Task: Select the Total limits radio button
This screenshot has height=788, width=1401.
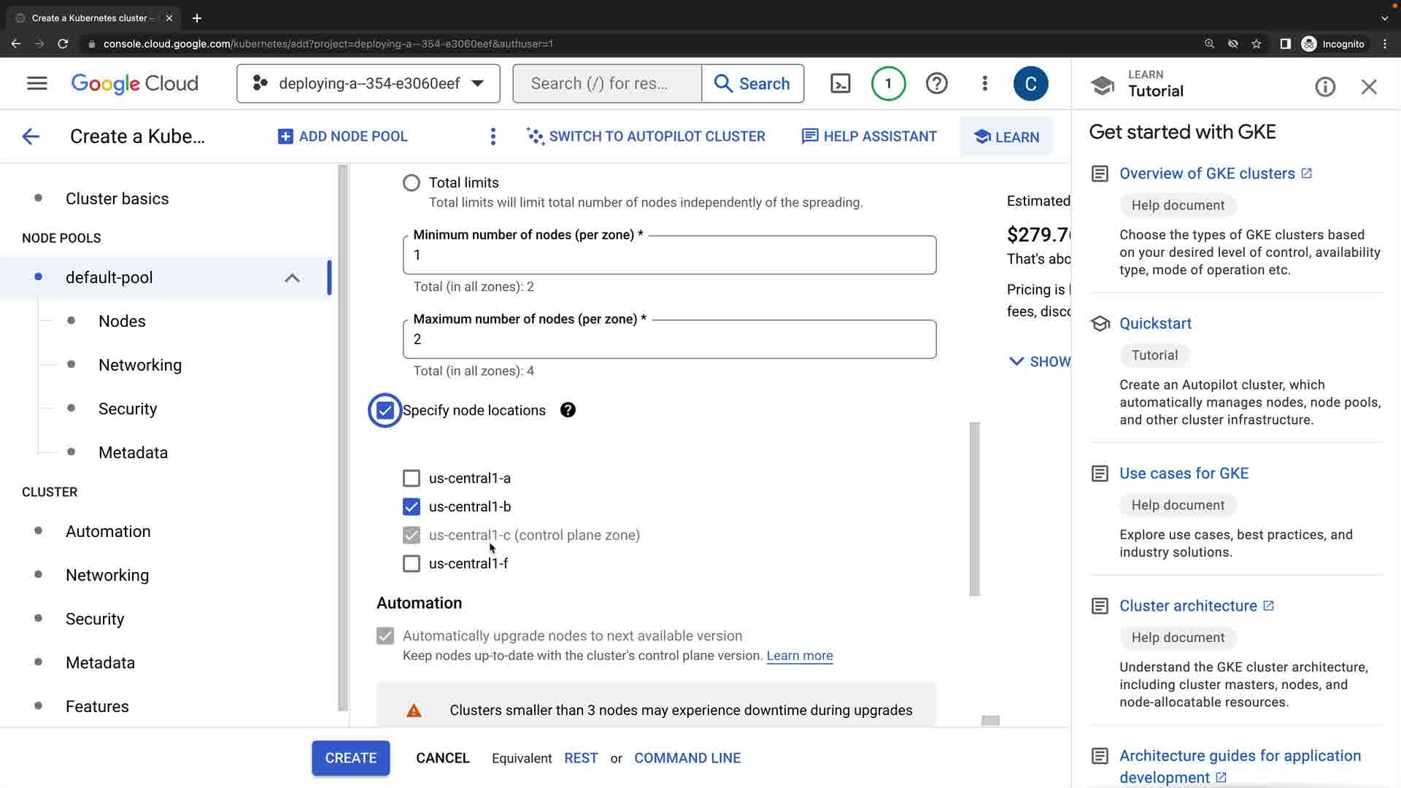Action: [x=412, y=183]
